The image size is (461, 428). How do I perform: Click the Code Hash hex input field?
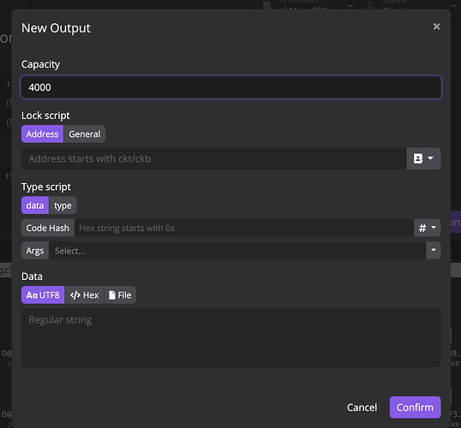click(x=244, y=228)
